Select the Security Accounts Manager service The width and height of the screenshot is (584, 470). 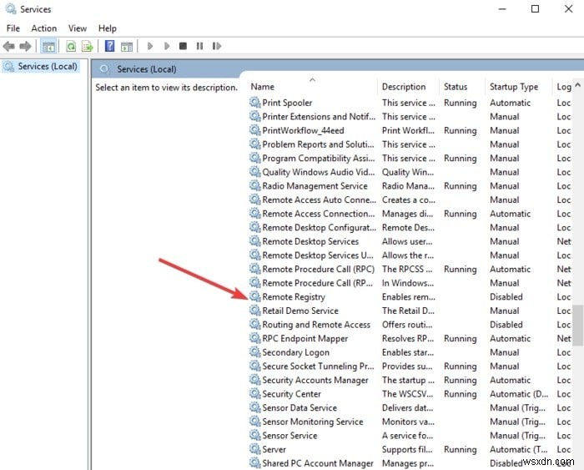point(315,380)
